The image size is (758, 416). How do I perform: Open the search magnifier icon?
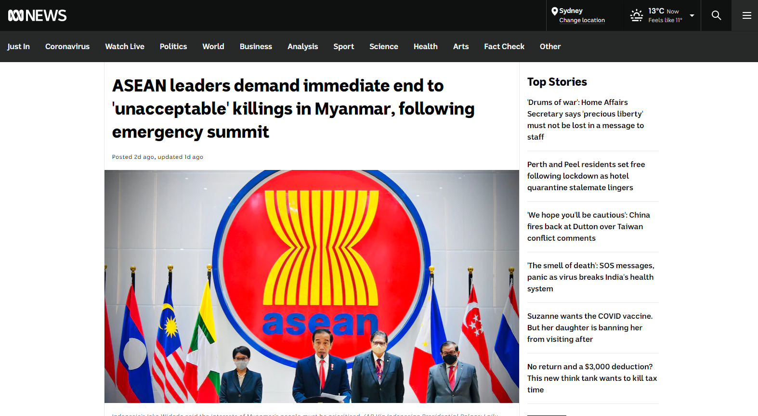[x=716, y=15]
